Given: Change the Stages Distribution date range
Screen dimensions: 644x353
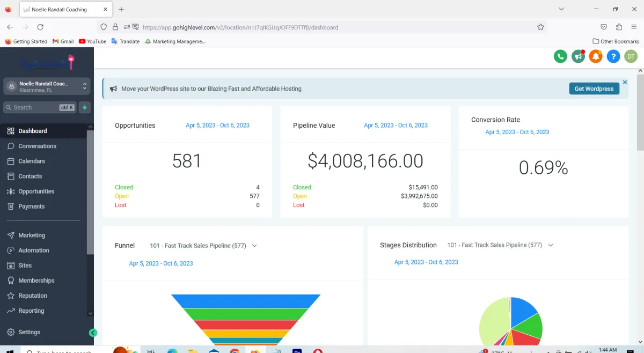Looking at the screenshot, I should [426, 262].
